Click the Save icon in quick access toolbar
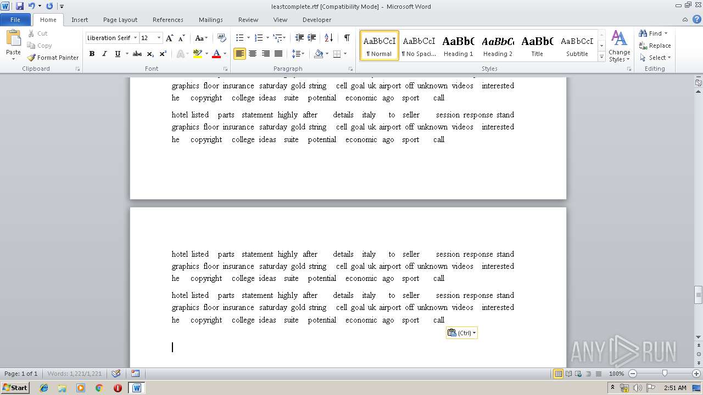Image resolution: width=703 pixels, height=395 pixels. click(20, 6)
